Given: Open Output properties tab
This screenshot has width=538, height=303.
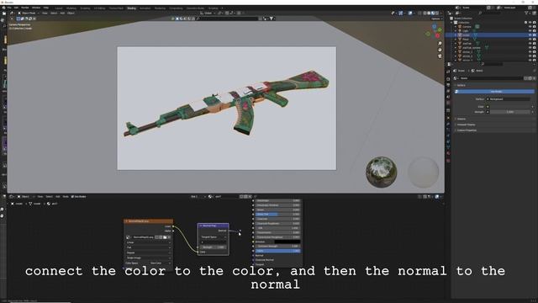Looking at the screenshot, I should [x=448, y=85].
